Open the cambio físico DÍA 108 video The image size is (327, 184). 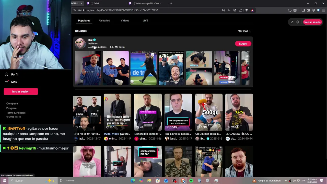point(148,161)
